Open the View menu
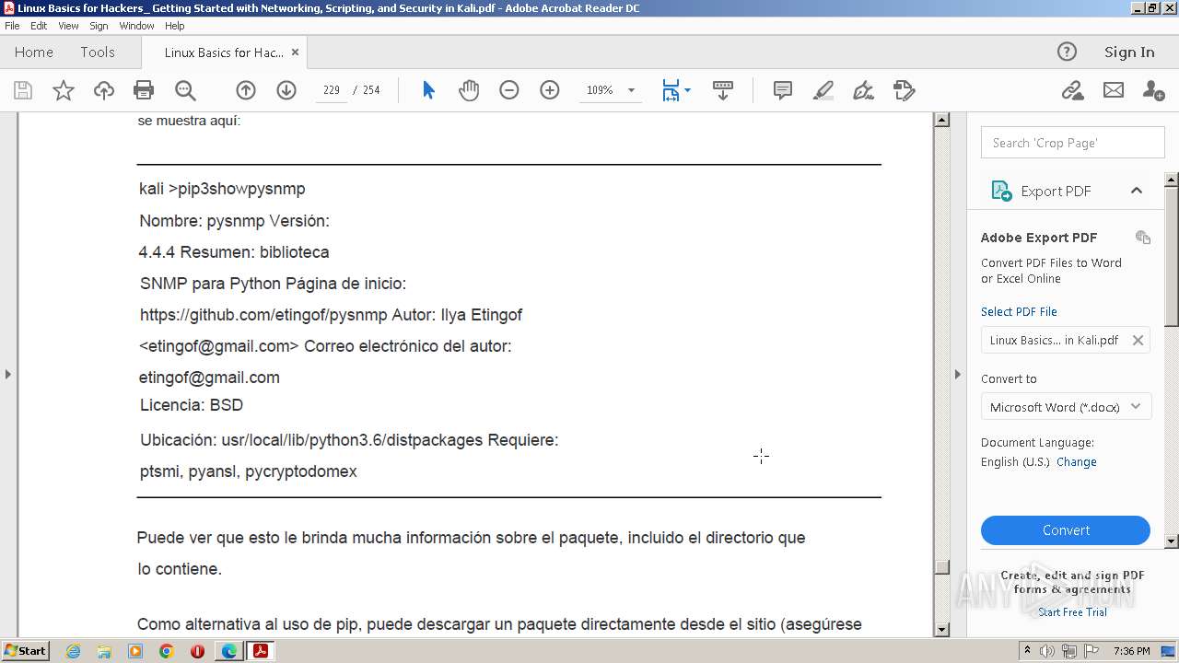 68,26
